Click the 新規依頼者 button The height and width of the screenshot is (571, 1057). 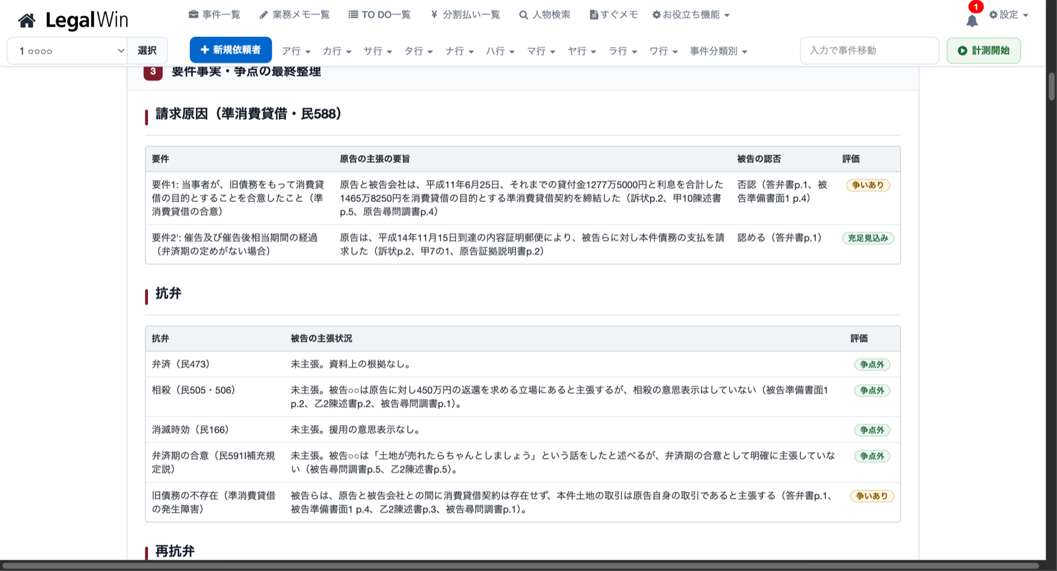tap(231, 50)
